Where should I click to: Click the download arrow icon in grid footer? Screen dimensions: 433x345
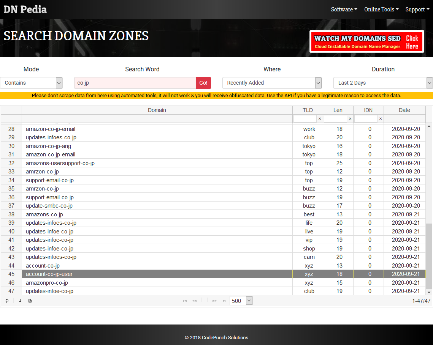(x=20, y=301)
